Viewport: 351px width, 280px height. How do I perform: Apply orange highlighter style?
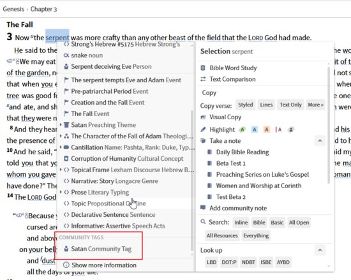[x=266, y=129]
